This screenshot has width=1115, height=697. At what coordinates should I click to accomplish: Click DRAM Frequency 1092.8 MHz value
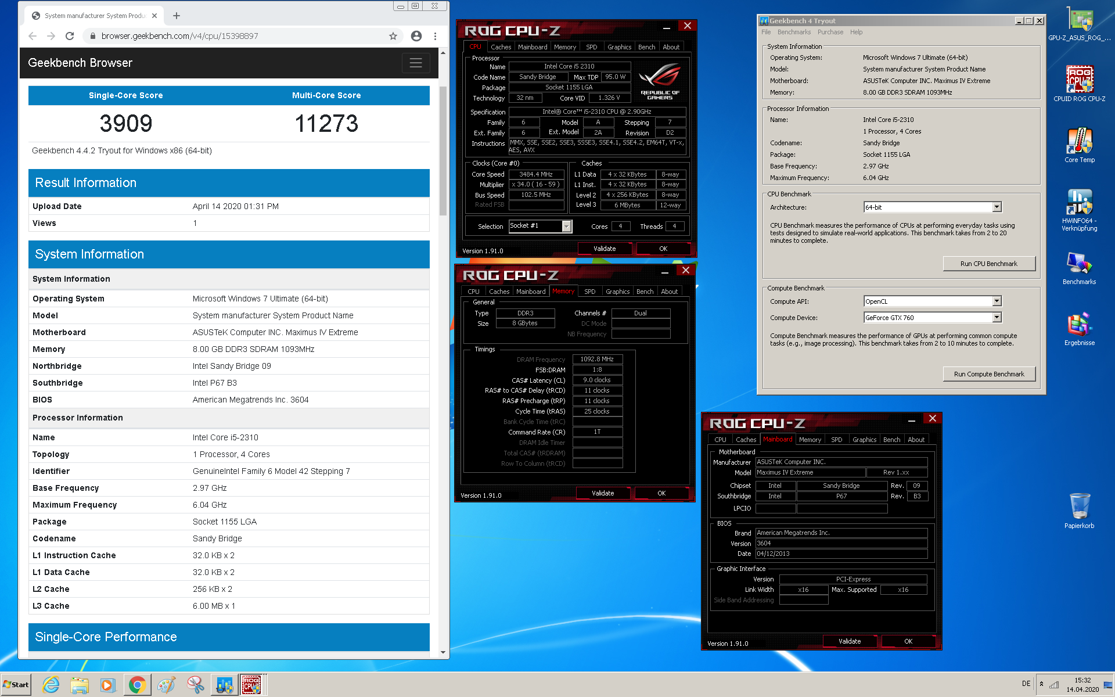click(x=597, y=359)
